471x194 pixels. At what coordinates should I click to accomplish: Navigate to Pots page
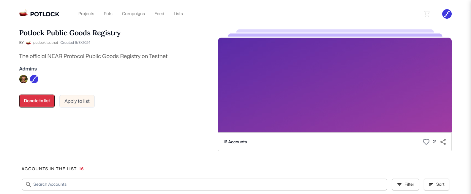[x=108, y=14]
